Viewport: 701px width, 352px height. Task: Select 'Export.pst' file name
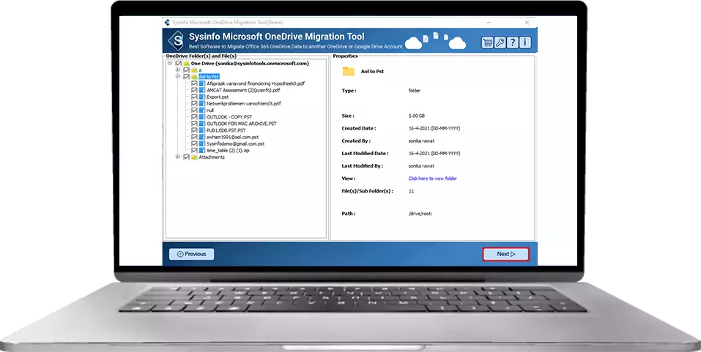[218, 97]
